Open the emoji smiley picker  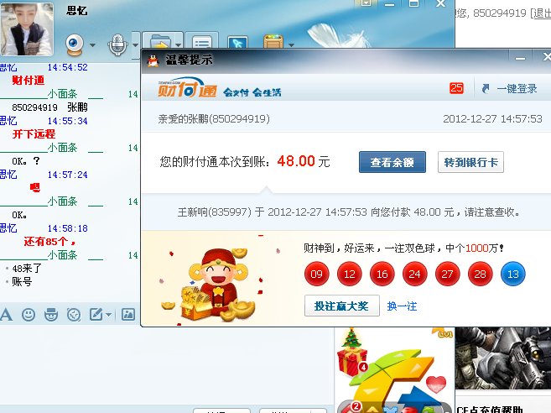tap(29, 314)
